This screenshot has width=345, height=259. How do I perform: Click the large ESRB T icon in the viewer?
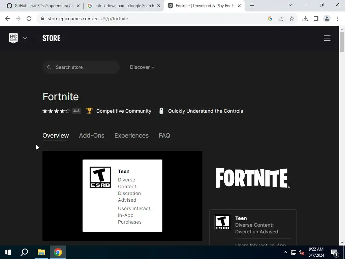coord(100,177)
